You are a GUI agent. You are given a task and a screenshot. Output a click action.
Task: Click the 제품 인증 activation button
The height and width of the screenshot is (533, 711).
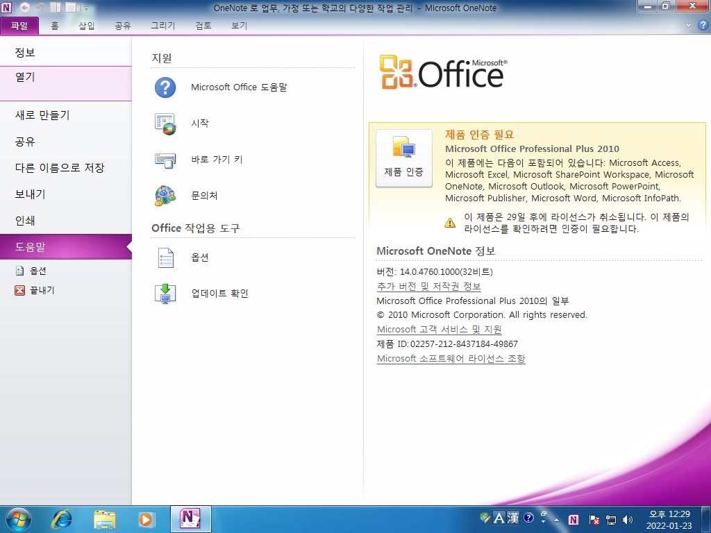coord(403,158)
